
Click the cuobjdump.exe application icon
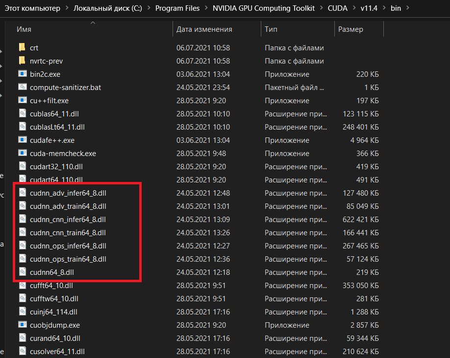pos(22,325)
